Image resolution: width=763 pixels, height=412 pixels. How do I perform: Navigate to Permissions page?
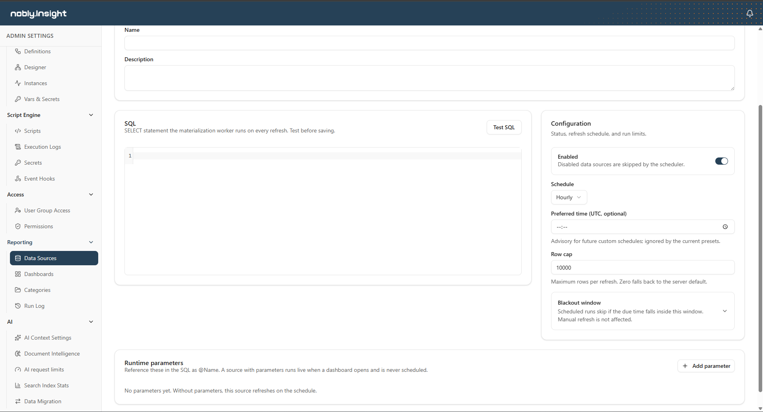coord(54,226)
